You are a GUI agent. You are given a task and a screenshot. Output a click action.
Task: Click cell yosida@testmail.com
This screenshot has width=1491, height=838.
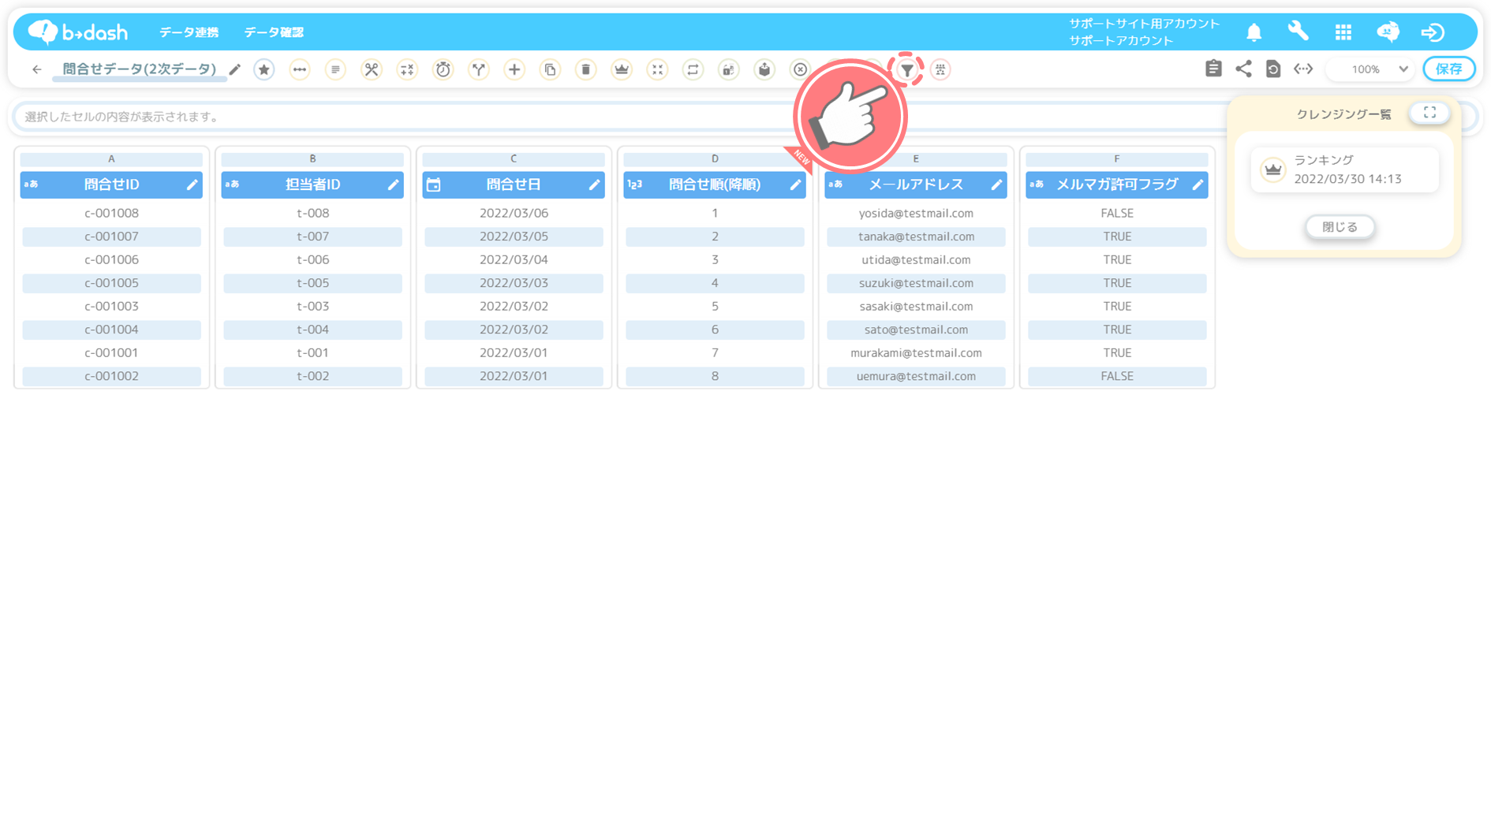click(916, 213)
